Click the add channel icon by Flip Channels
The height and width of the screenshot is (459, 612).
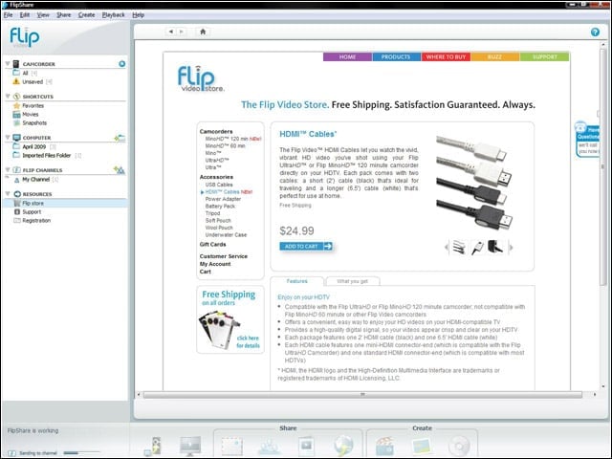point(120,170)
